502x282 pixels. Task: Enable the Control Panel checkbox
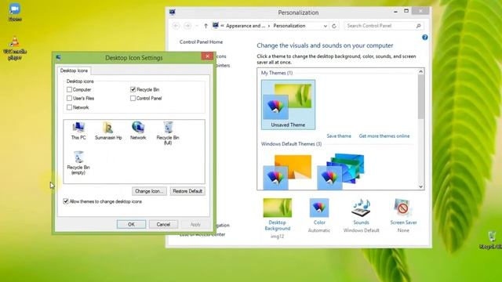(x=133, y=98)
